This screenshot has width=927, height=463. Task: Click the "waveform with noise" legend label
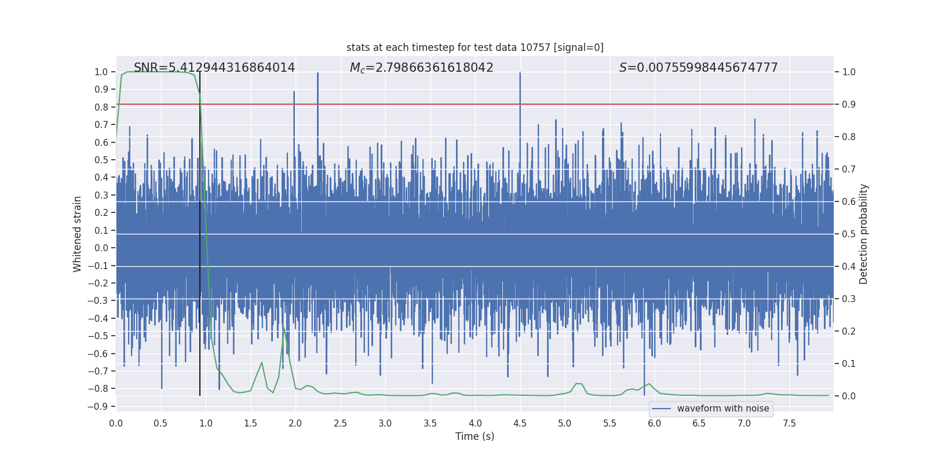[723, 409]
